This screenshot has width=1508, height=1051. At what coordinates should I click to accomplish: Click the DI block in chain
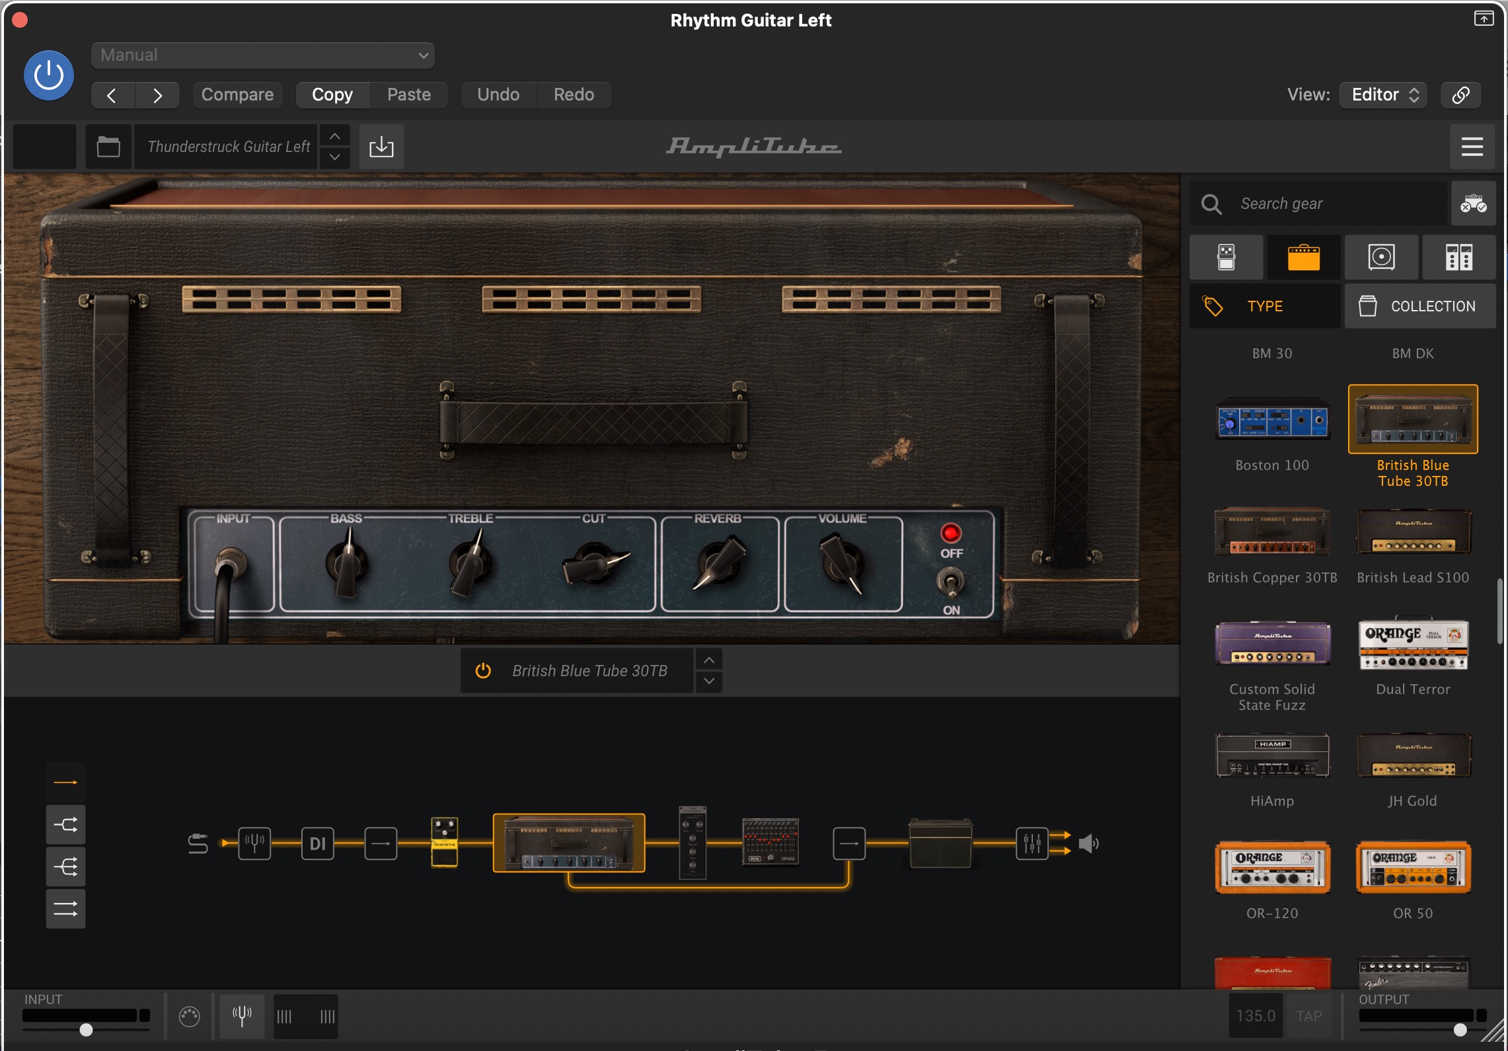tap(318, 843)
